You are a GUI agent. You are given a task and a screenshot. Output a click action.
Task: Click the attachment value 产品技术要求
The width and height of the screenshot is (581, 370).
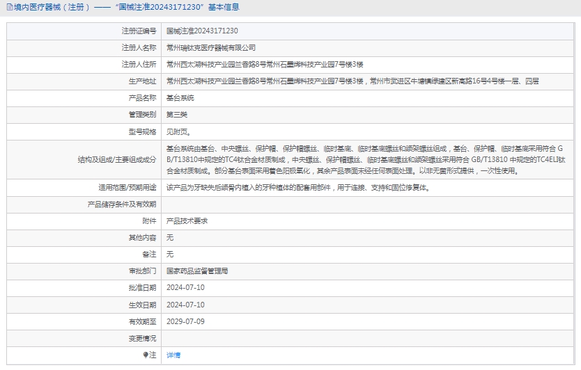[x=187, y=220]
